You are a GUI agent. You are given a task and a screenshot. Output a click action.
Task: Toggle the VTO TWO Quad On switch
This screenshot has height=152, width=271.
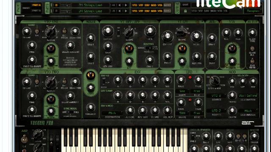click(x=37, y=81)
